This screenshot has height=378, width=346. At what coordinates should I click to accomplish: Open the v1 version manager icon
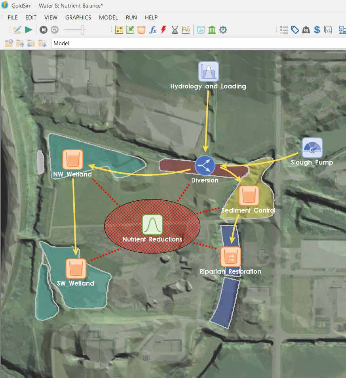[328, 29]
